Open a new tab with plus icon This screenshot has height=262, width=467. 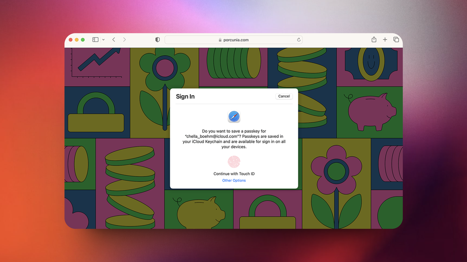385,40
